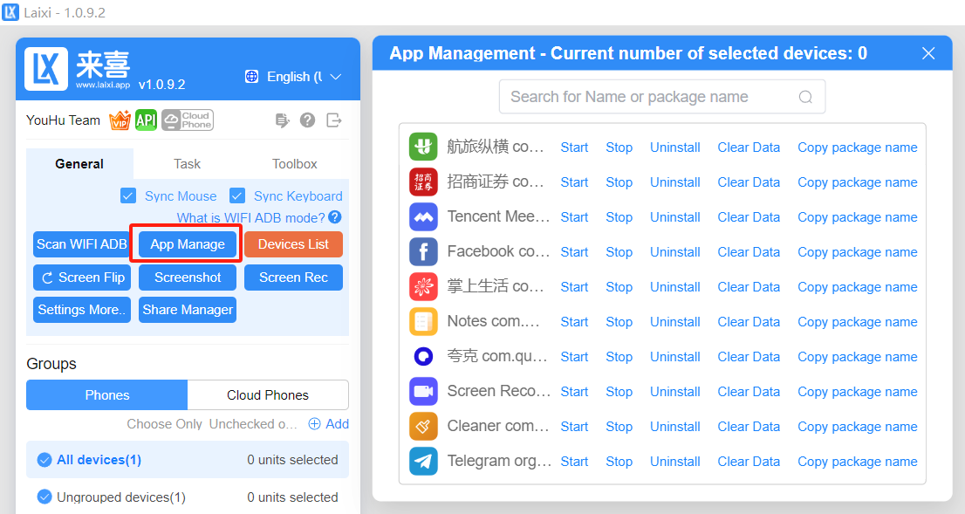This screenshot has height=514, width=965.
Task: Click the Telegram app icon
Action: tap(423, 461)
